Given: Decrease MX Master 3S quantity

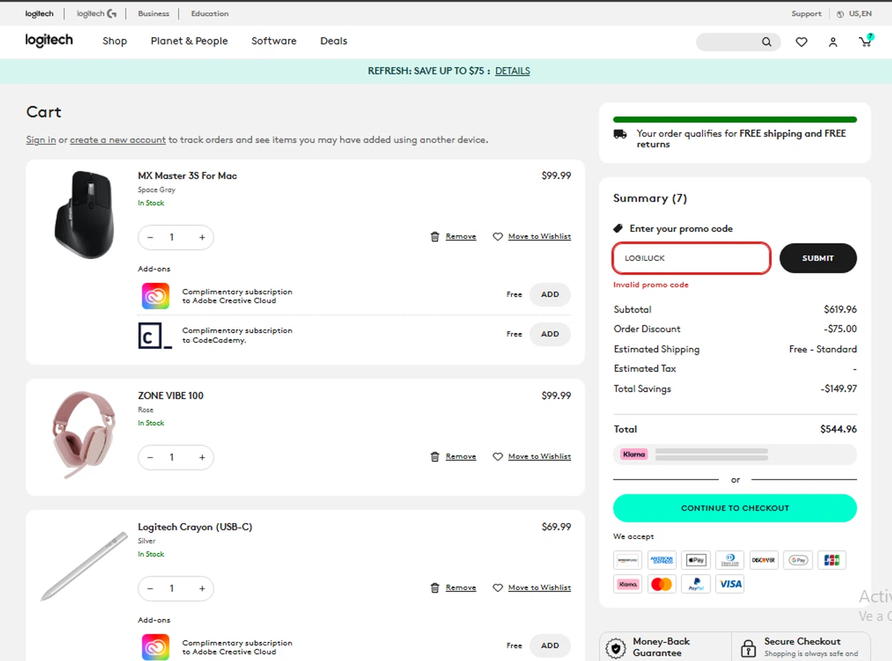Looking at the screenshot, I should (150, 238).
